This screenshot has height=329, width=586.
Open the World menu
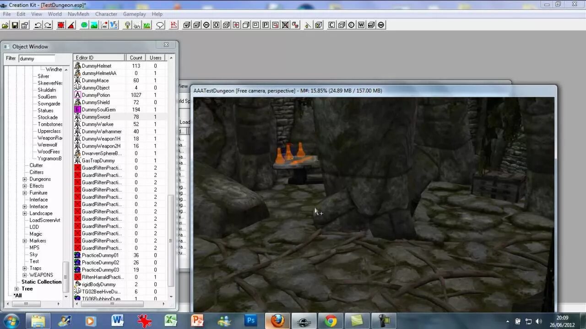pyautogui.click(x=54, y=14)
